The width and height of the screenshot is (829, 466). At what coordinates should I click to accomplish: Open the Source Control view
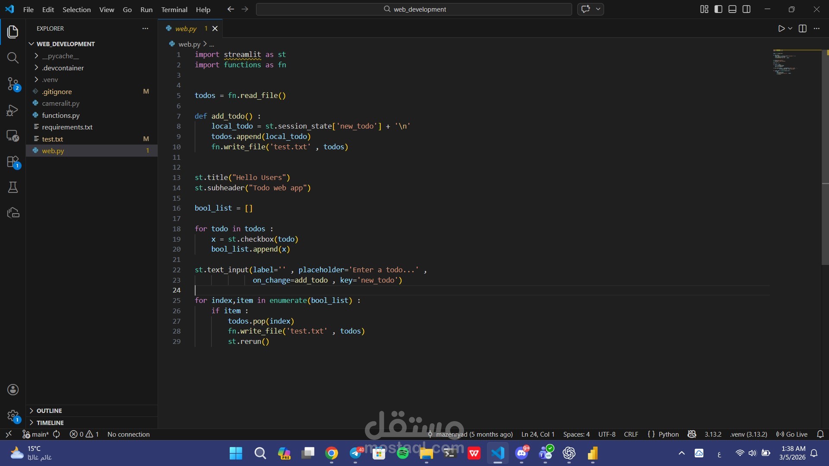(13, 84)
